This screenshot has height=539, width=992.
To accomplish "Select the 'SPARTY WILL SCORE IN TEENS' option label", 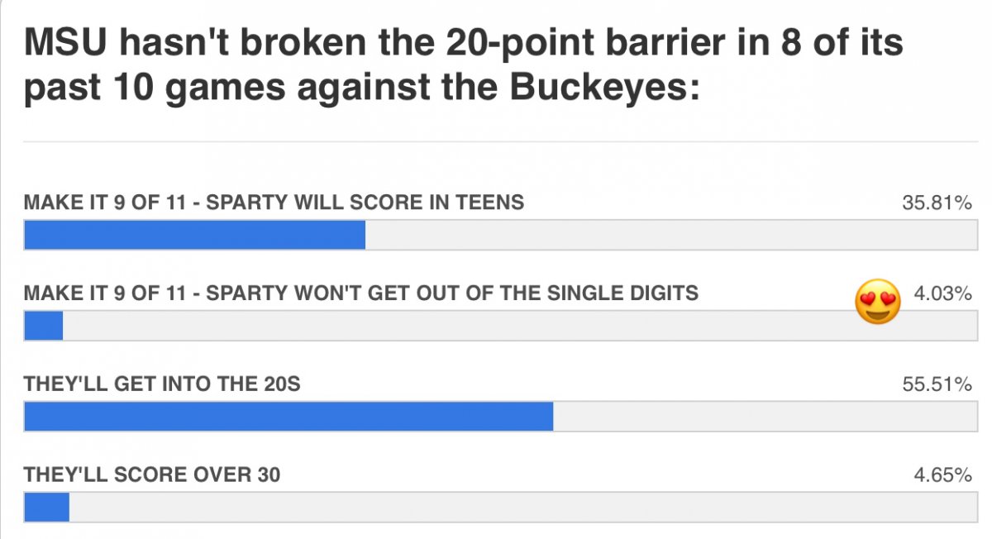I will pos(274,203).
